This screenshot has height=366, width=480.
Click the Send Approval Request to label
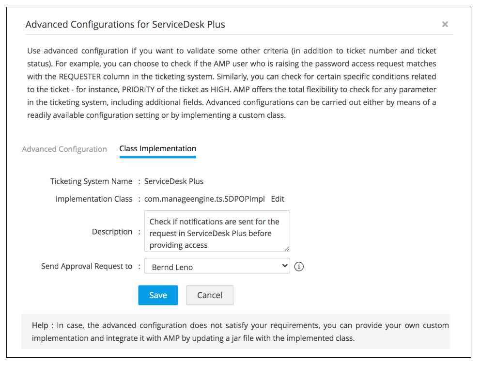(87, 266)
